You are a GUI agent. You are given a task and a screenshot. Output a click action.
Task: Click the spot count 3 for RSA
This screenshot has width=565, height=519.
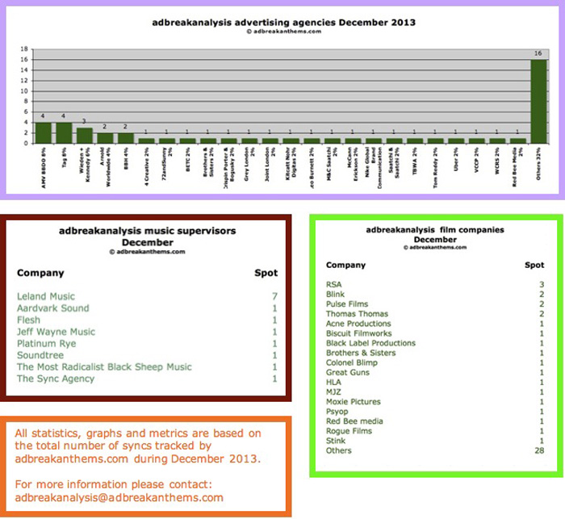click(542, 285)
